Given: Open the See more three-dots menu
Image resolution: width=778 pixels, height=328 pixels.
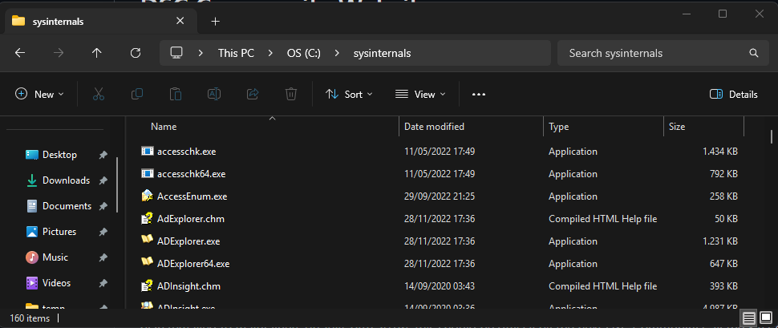Looking at the screenshot, I should 478,95.
